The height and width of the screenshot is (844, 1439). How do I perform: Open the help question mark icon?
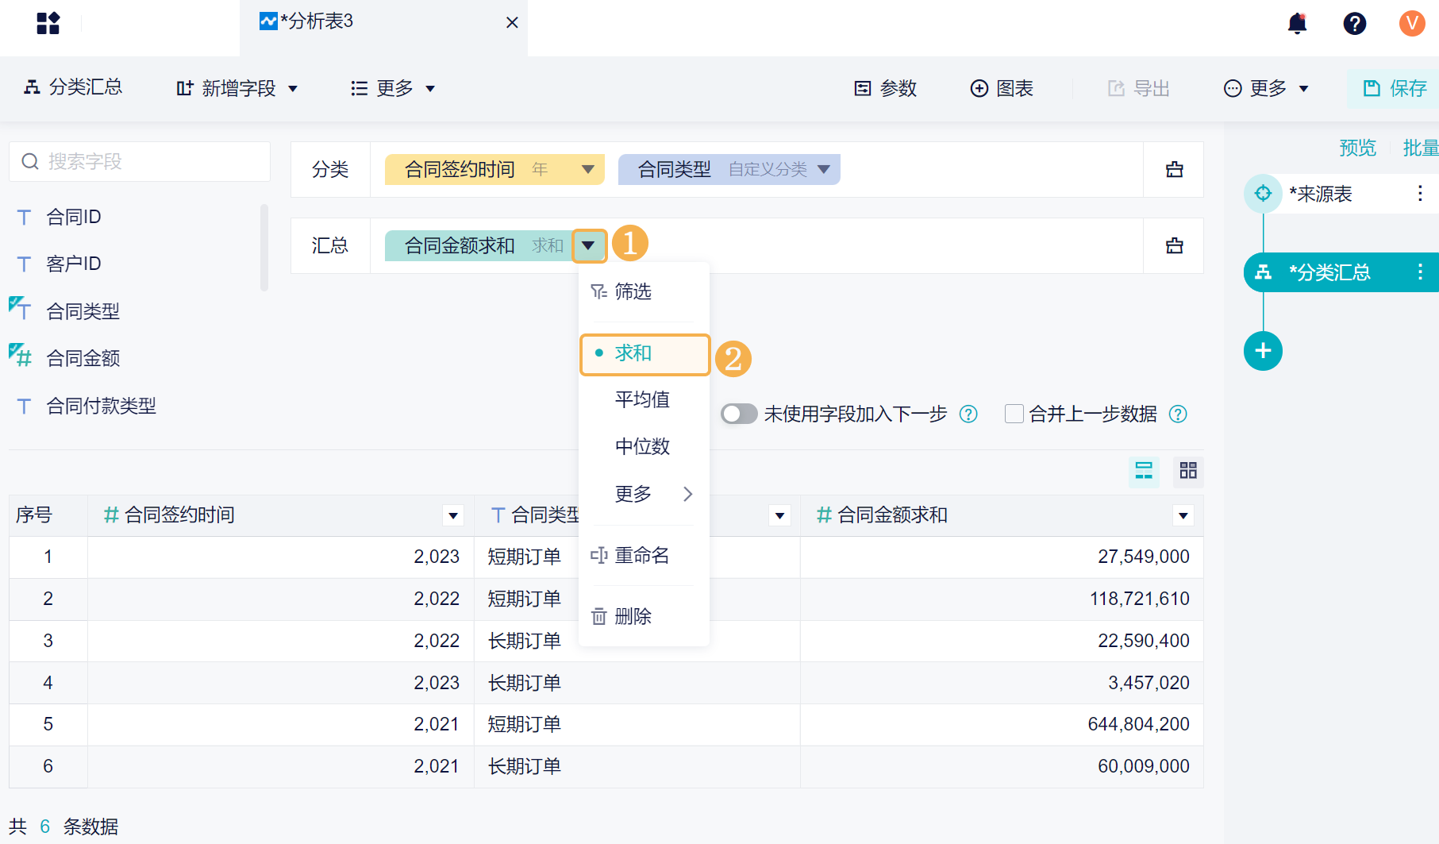pos(1354,24)
